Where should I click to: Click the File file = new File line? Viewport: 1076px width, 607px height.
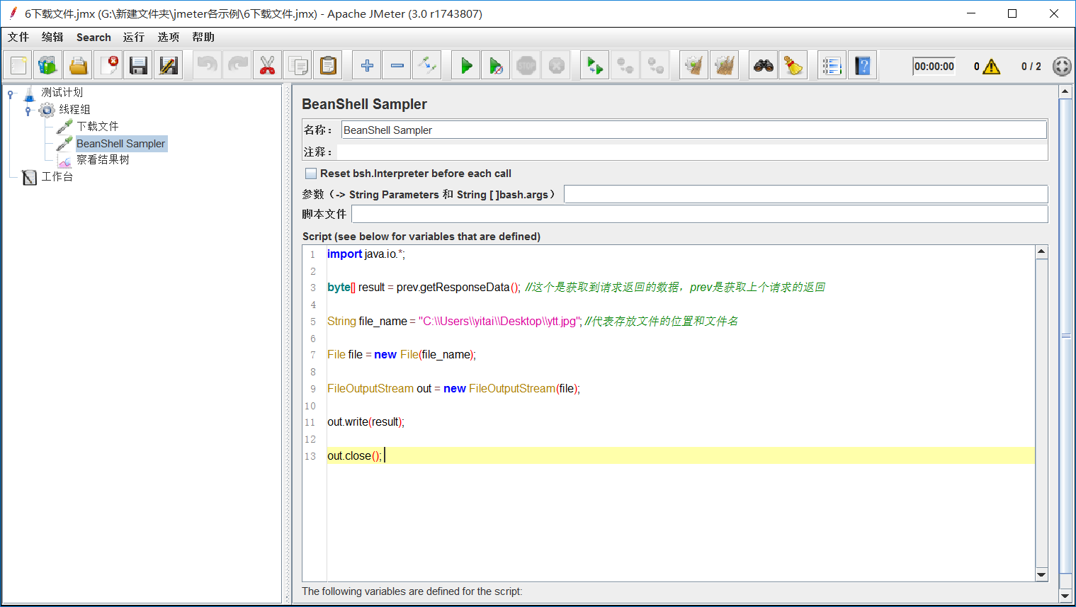[402, 355]
